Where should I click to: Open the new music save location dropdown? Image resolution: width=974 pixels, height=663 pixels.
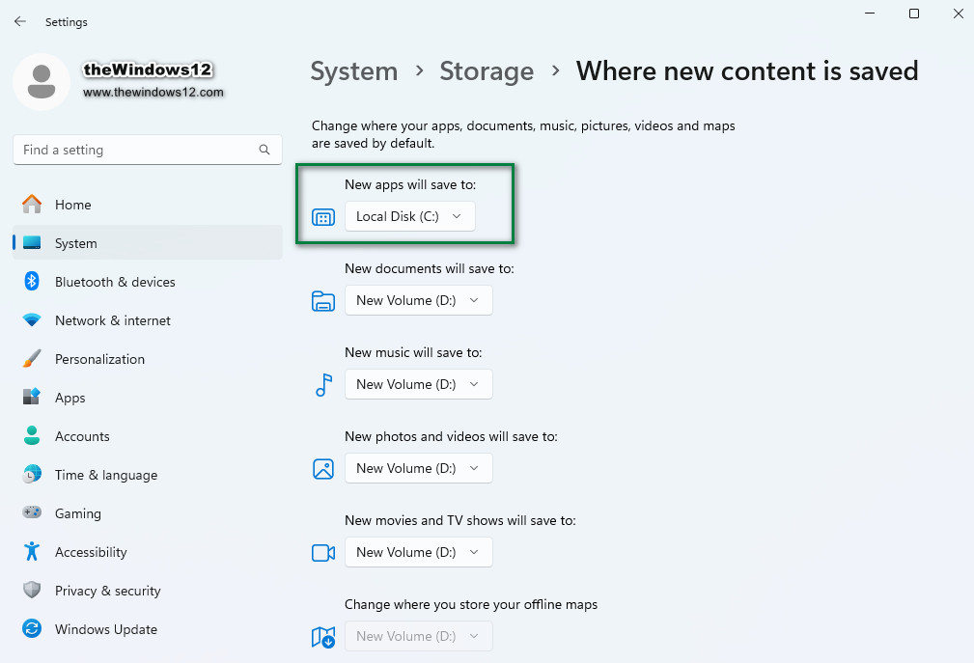click(419, 384)
